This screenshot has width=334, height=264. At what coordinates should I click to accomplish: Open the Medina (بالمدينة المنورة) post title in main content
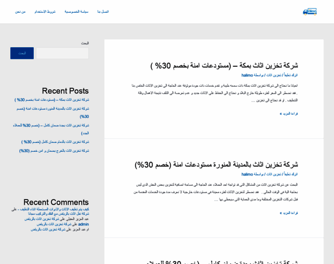(216, 165)
